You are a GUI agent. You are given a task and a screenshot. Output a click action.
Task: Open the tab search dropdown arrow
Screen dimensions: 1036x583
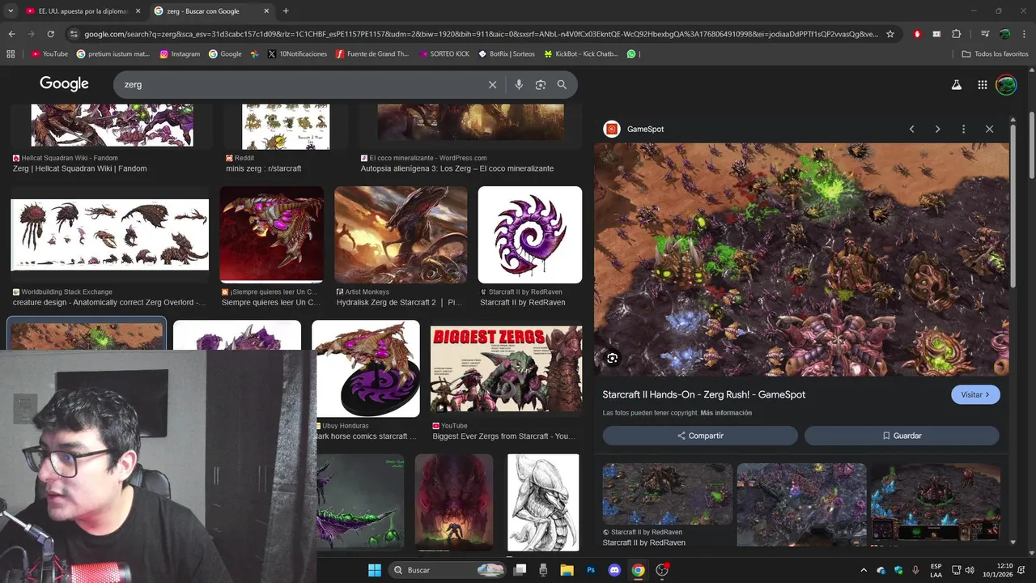coord(10,11)
